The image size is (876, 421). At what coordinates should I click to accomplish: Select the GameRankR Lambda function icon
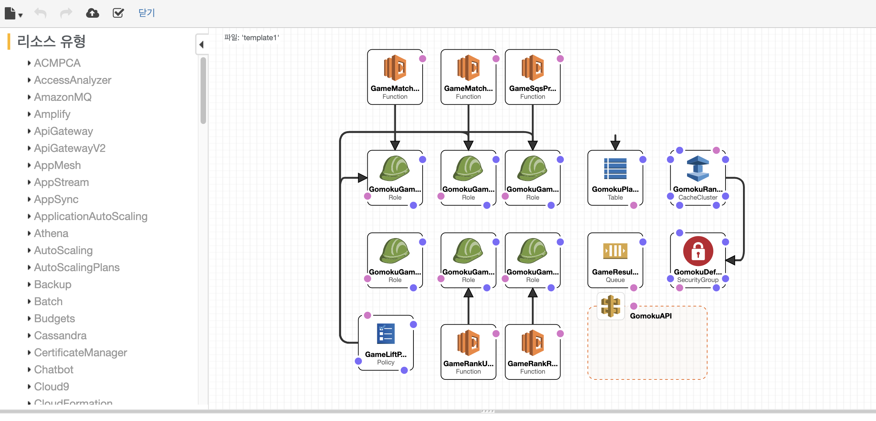[532, 343]
